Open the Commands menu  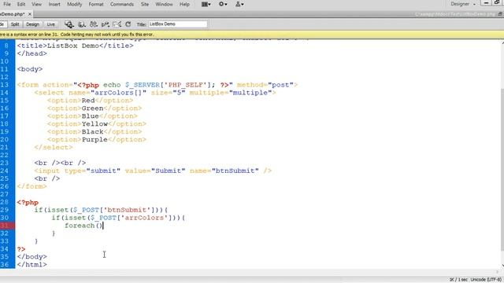[x=122, y=4]
